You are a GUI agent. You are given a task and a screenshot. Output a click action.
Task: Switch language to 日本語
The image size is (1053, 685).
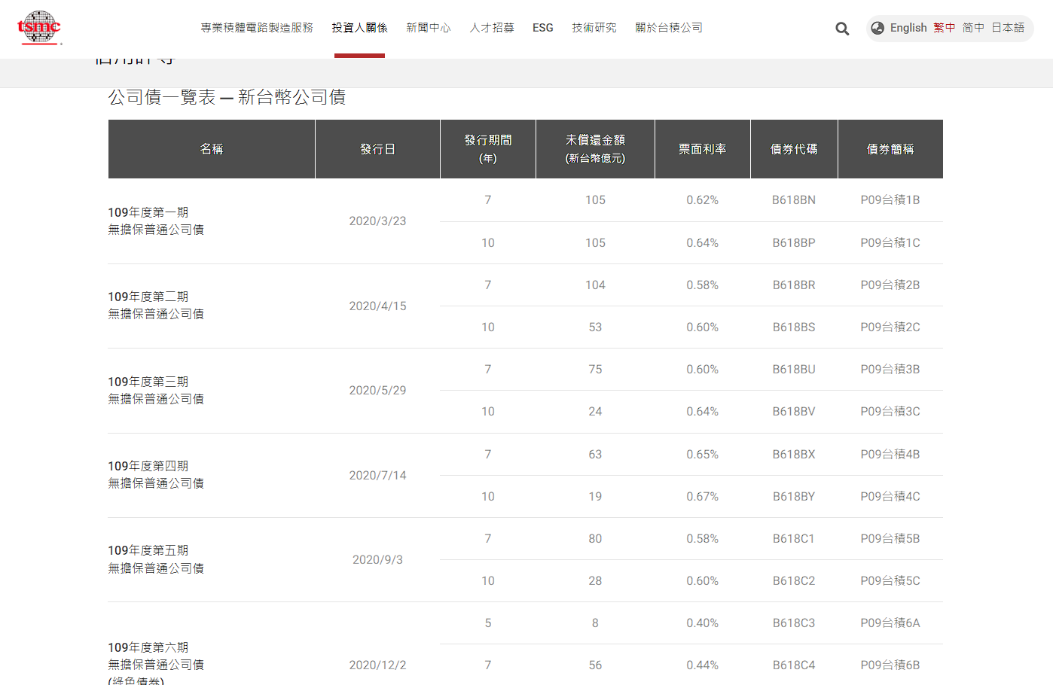(1007, 28)
